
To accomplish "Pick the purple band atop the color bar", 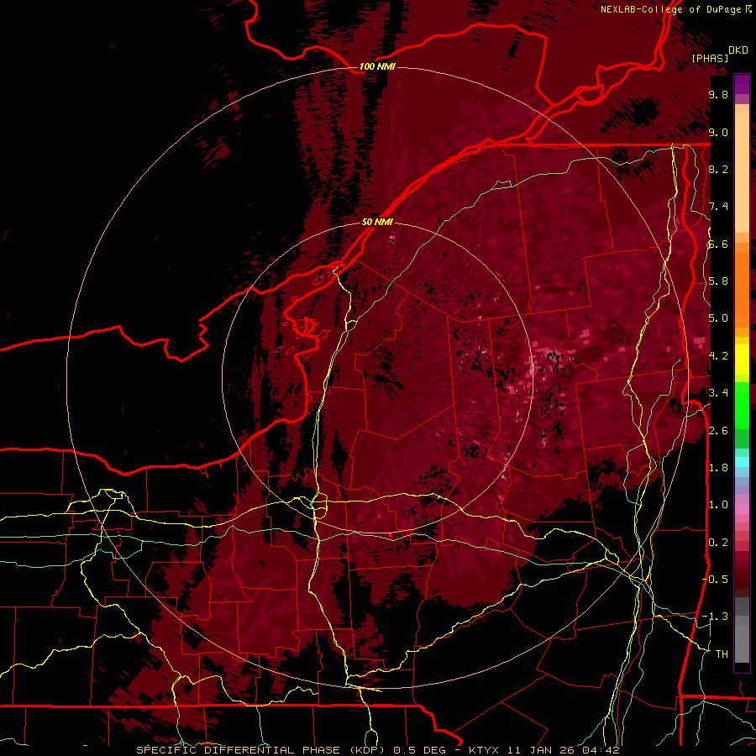I will coord(742,84).
